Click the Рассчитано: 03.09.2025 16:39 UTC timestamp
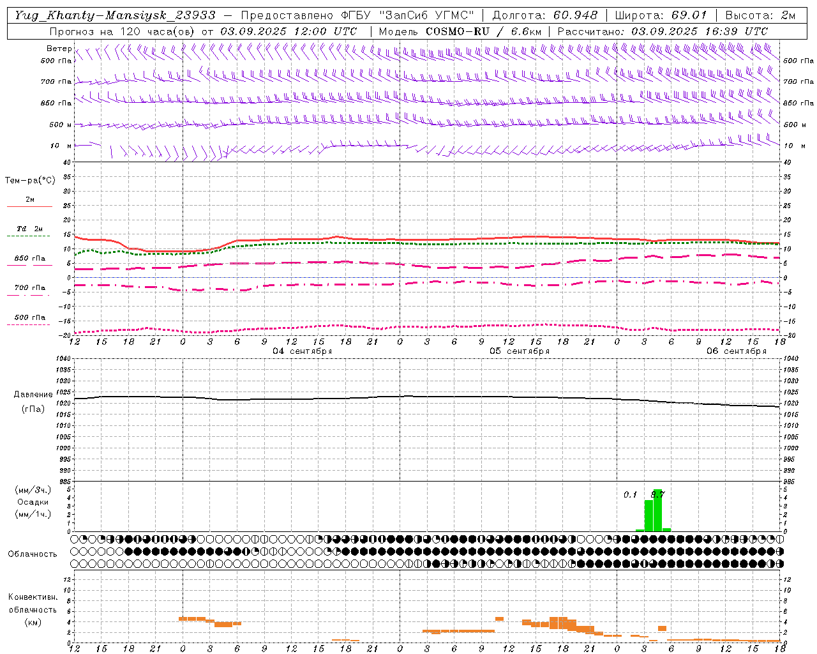The image size is (817, 654). click(x=663, y=31)
